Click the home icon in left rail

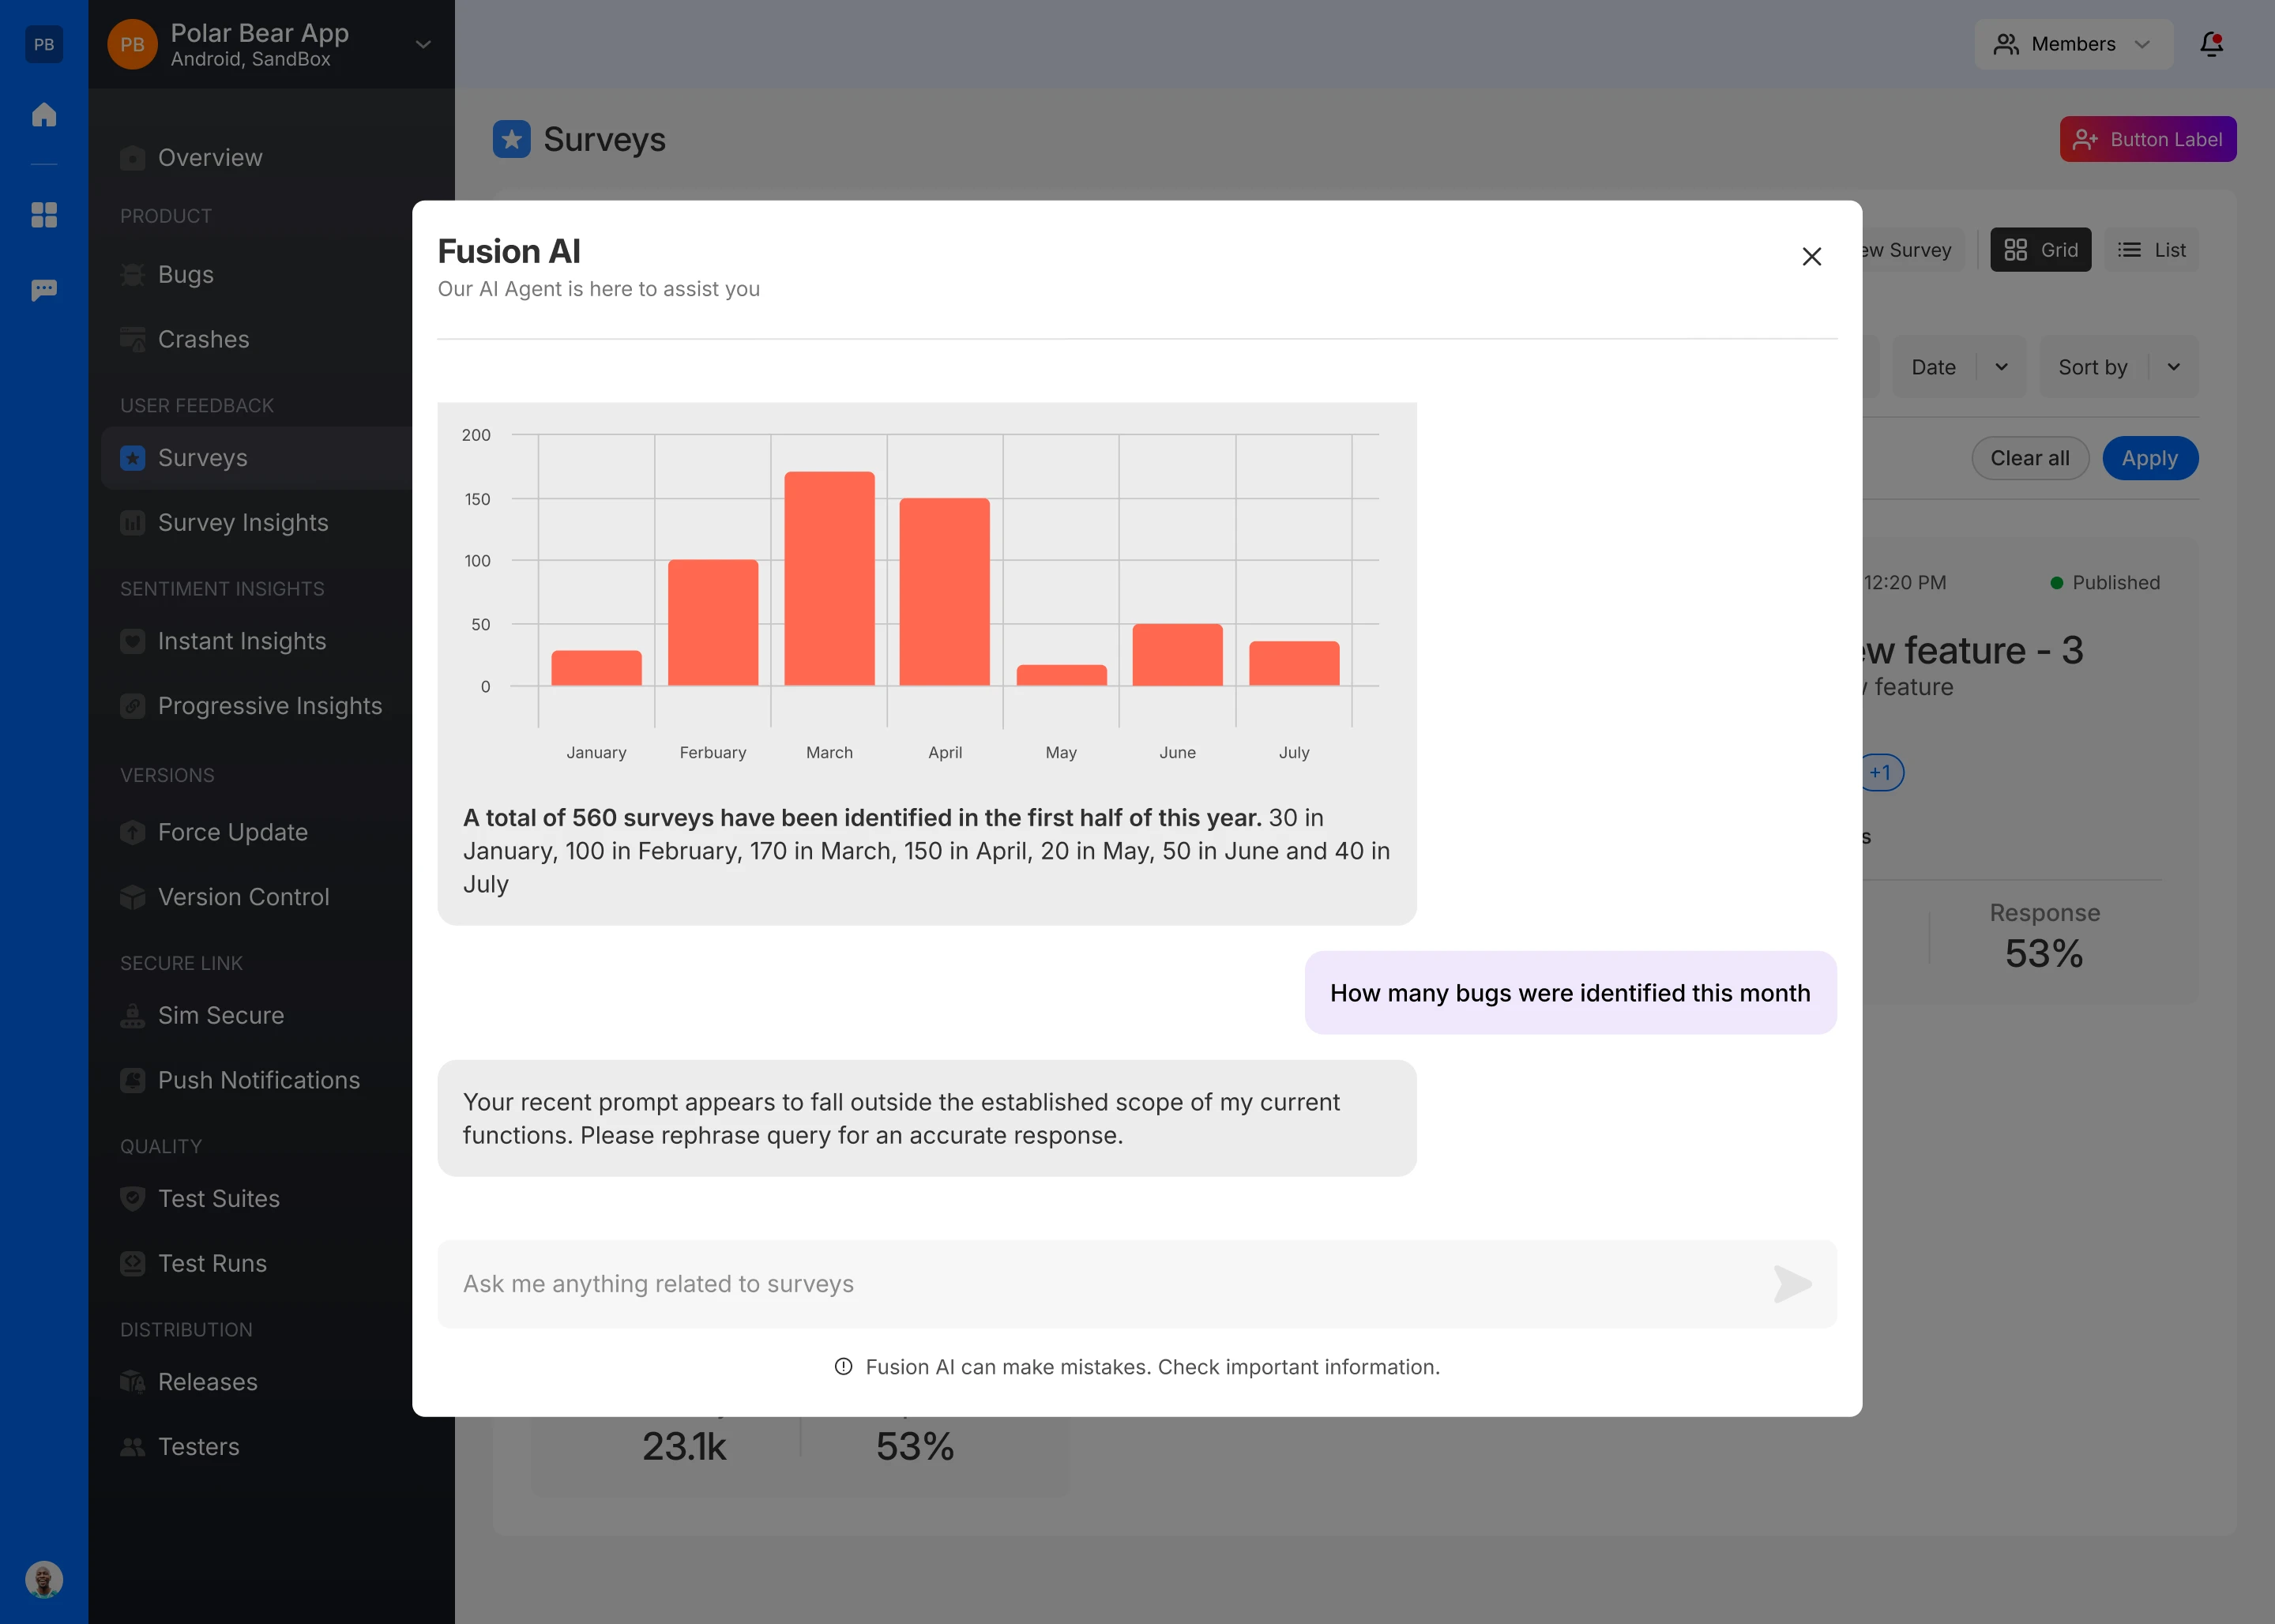[44, 115]
